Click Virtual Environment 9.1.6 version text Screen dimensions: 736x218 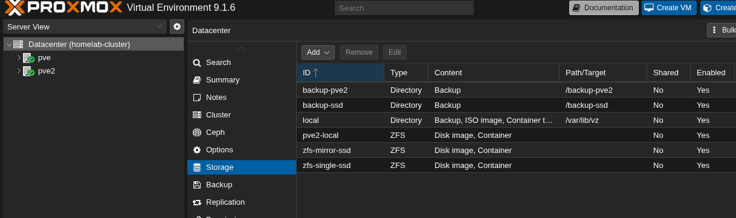[181, 8]
